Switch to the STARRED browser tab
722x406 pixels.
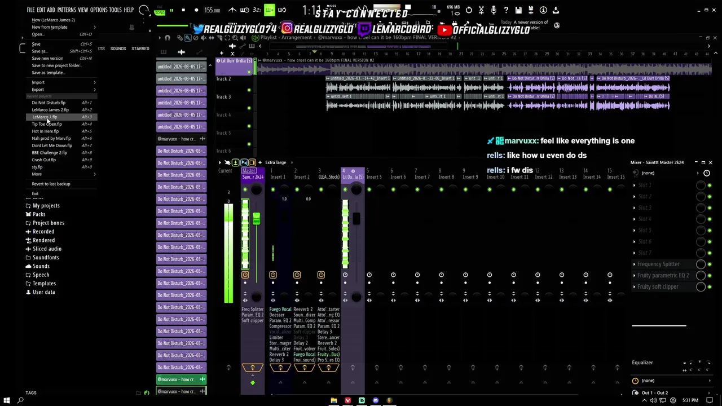pos(140,48)
